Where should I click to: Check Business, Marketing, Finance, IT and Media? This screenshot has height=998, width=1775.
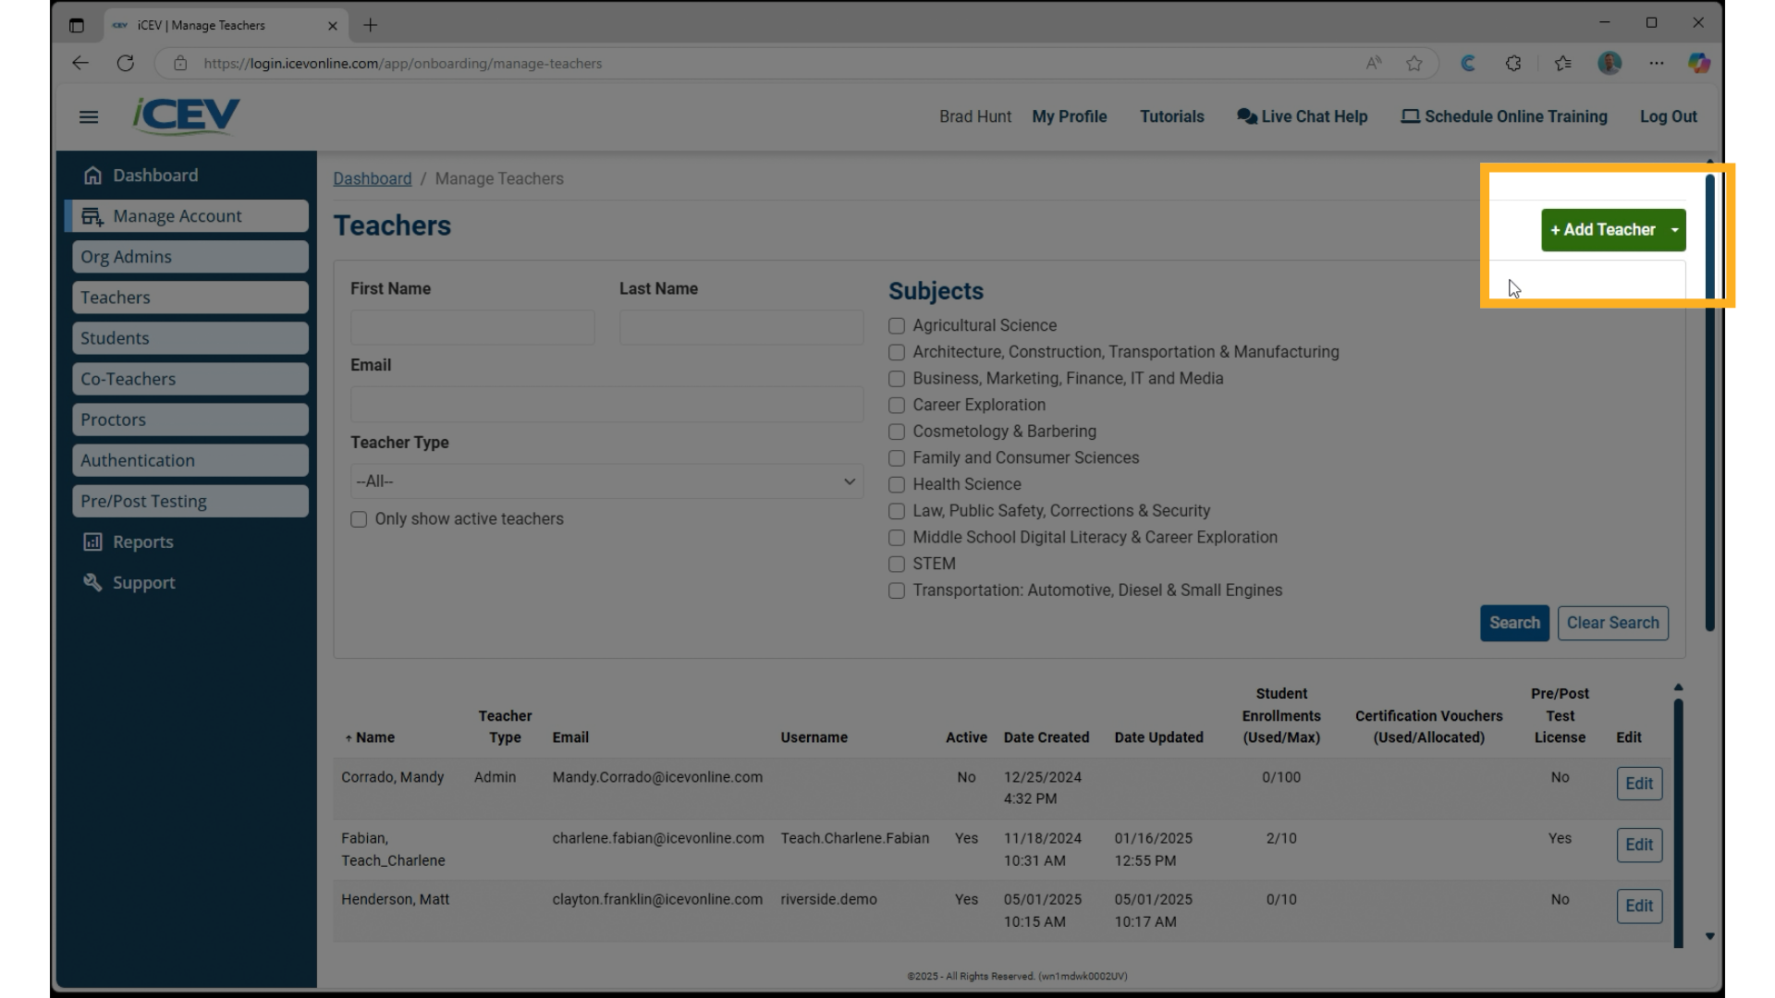coord(897,379)
